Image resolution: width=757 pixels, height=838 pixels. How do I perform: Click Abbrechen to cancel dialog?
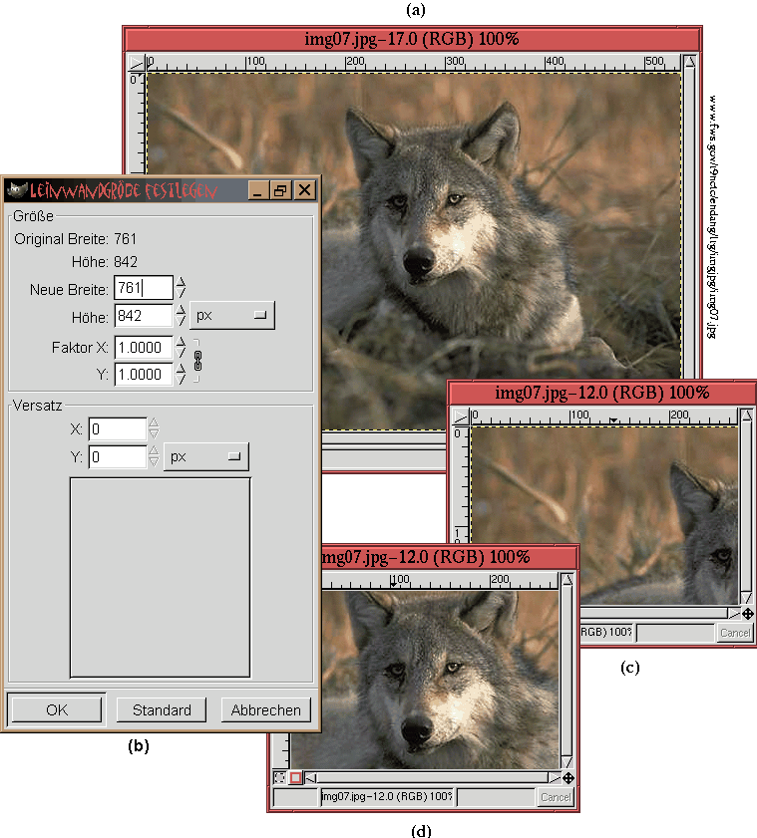pos(265,710)
